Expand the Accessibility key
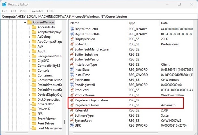This screenshot has height=135, width=198. [x=29, y=27]
